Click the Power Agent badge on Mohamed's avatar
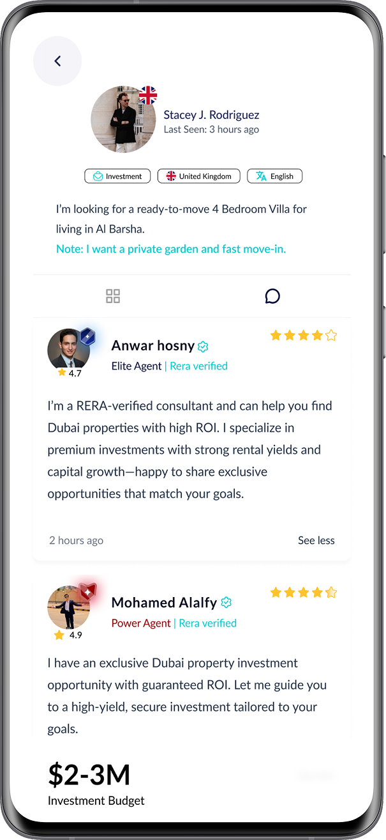 click(87, 591)
